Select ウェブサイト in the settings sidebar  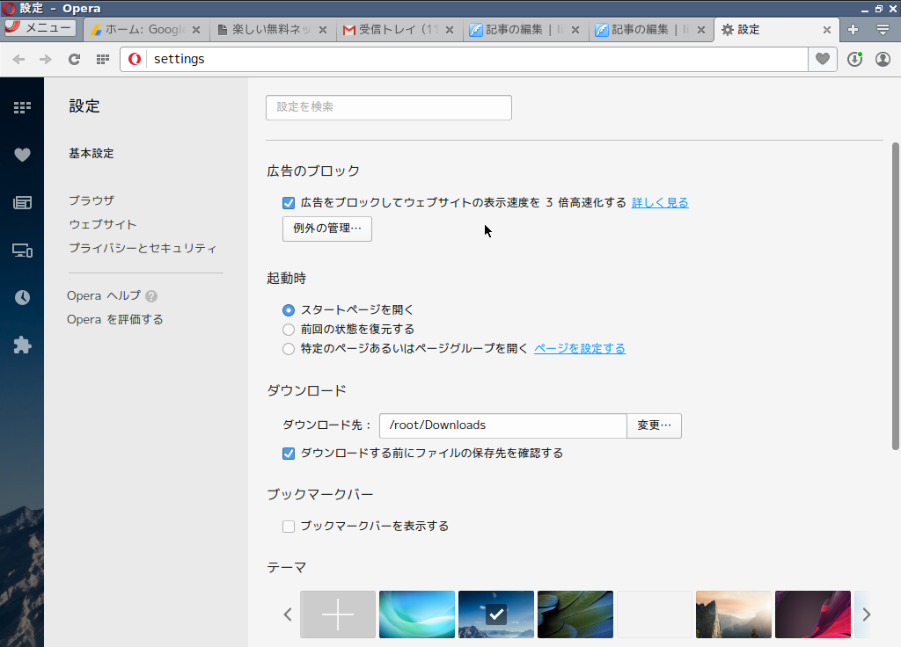coord(103,224)
